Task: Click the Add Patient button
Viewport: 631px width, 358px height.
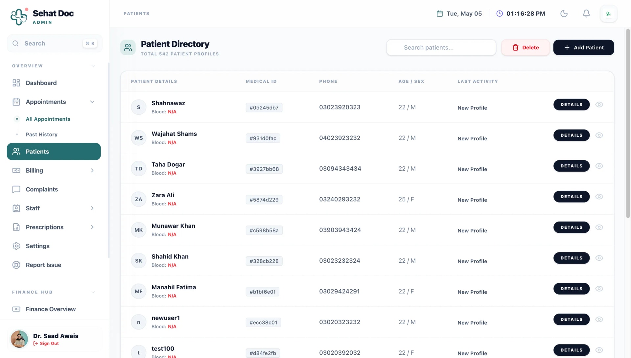Action: 584,47
